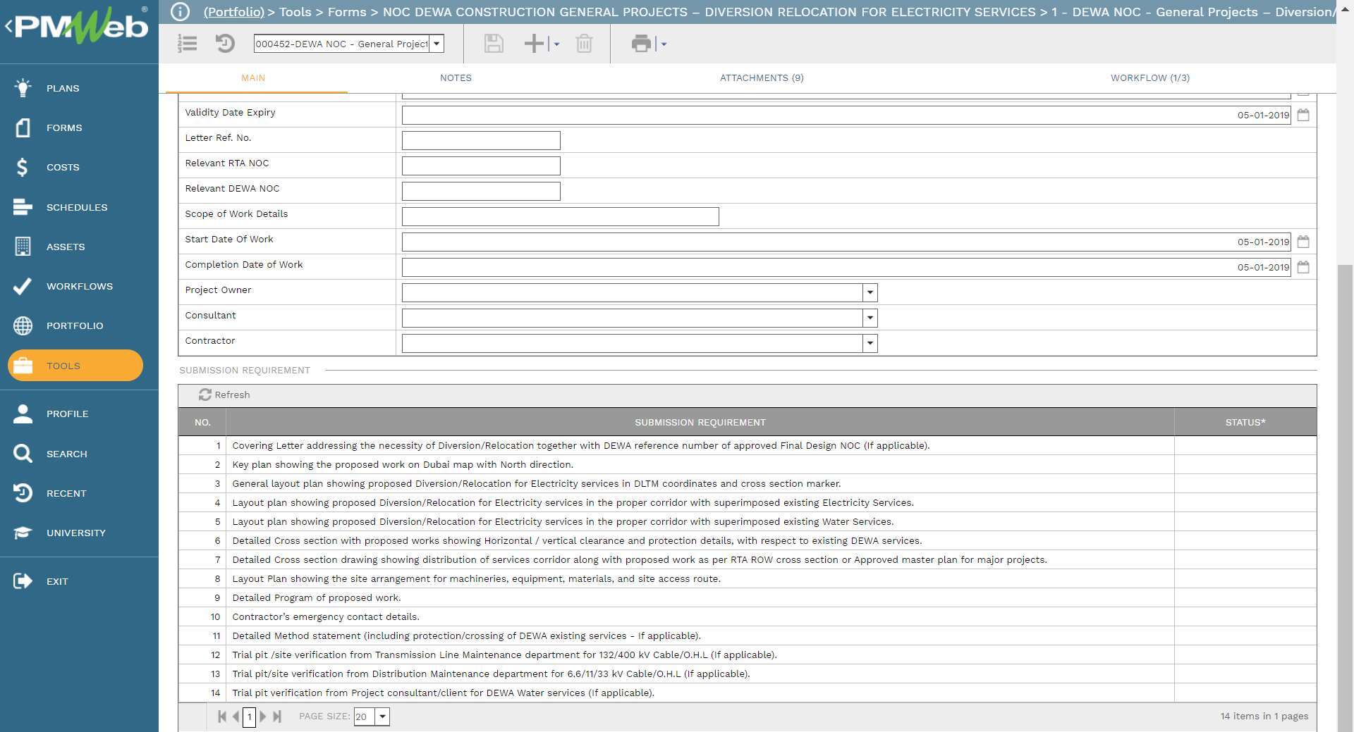Open calendar picker for Start Date Of Work
The image size is (1354, 732).
[1303, 242]
